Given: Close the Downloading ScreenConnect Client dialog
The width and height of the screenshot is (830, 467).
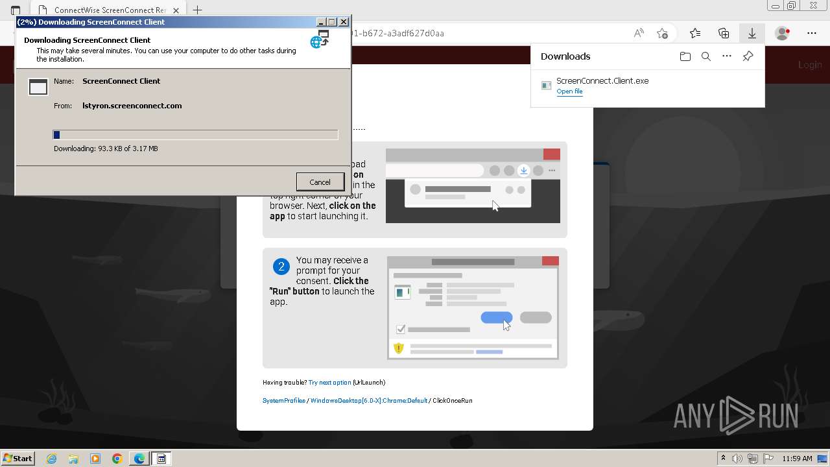Looking at the screenshot, I should [344, 22].
